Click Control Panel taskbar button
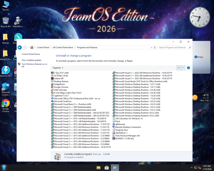This screenshot has width=214, height=171. point(115,168)
